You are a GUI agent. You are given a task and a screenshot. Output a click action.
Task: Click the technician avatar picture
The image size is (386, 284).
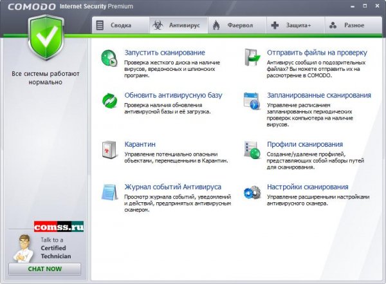tap(24, 249)
